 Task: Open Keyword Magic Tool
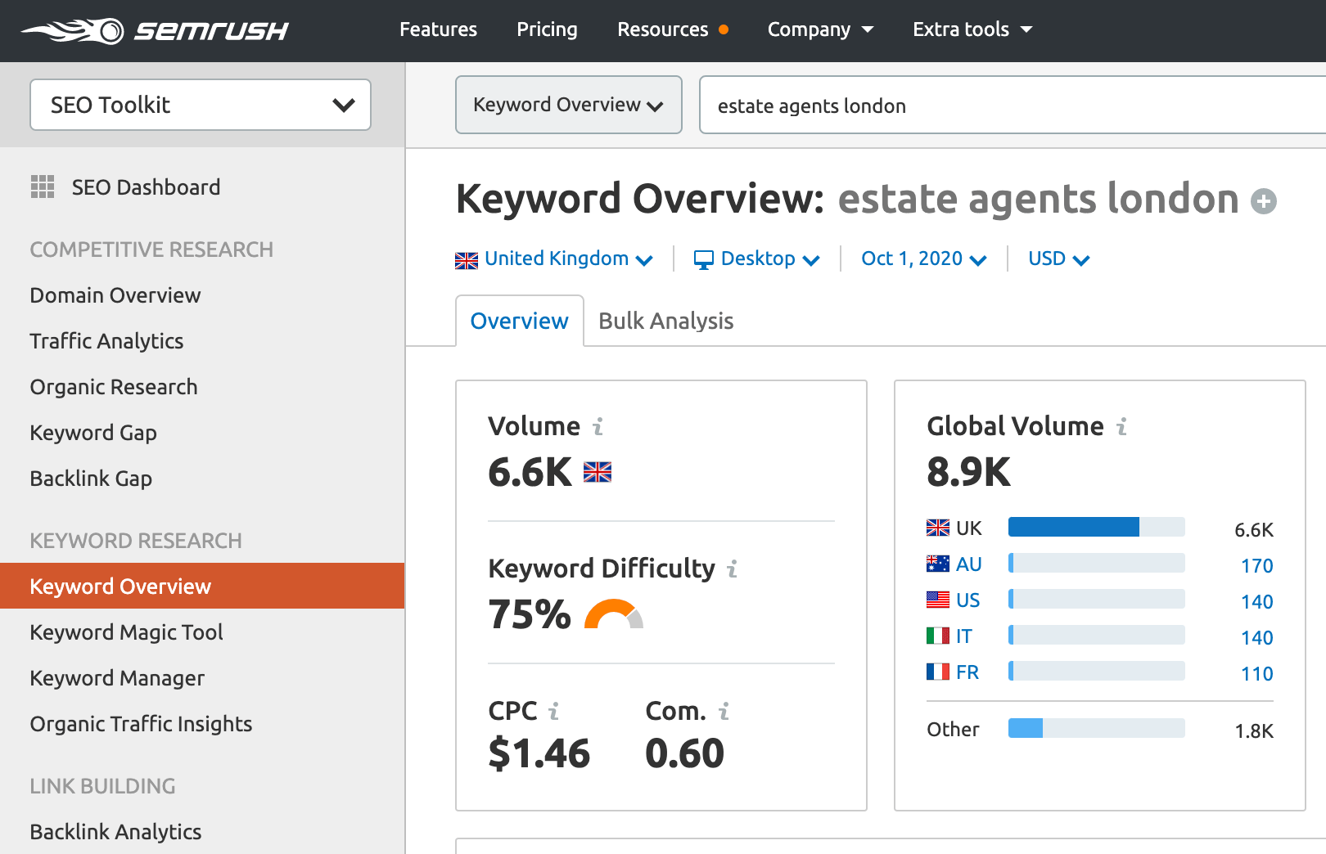click(127, 632)
